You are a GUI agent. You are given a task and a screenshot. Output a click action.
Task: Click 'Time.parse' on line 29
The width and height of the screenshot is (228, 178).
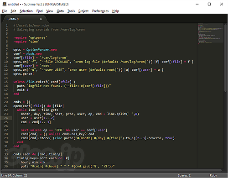coord(64,138)
